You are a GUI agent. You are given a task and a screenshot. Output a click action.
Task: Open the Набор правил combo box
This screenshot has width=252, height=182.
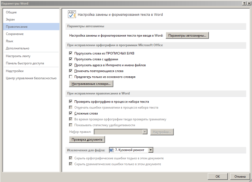click(121, 132)
